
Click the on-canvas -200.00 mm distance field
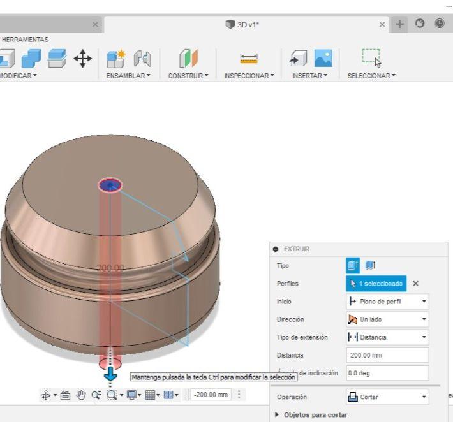211,395
